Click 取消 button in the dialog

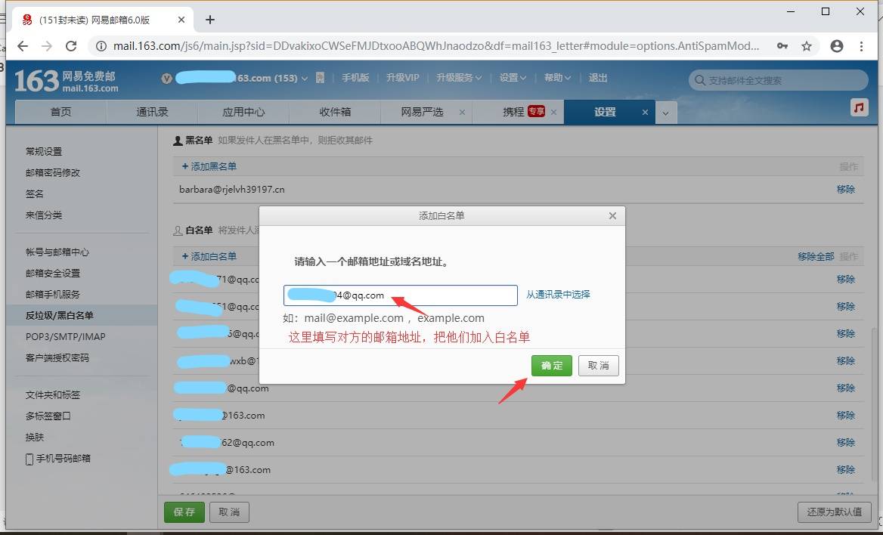599,366
